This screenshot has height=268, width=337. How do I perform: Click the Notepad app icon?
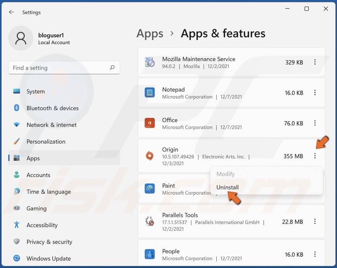(150, 93)
